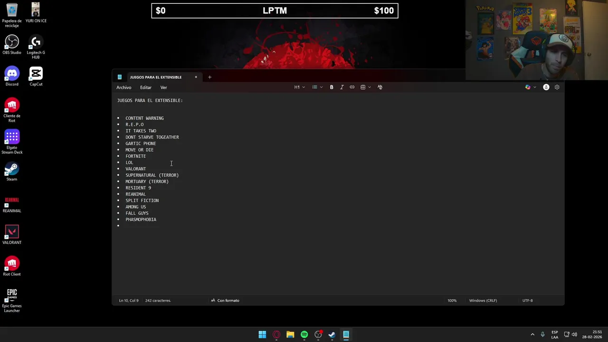Screen dimensions: 608x342
Task: Open the account profile icon
Action: click(546, 87)
